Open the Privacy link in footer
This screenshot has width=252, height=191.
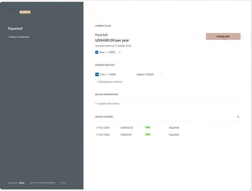[63, 183]
